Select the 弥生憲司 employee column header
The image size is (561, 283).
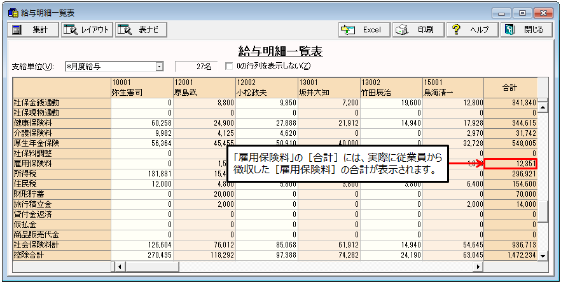click(141, 87)
